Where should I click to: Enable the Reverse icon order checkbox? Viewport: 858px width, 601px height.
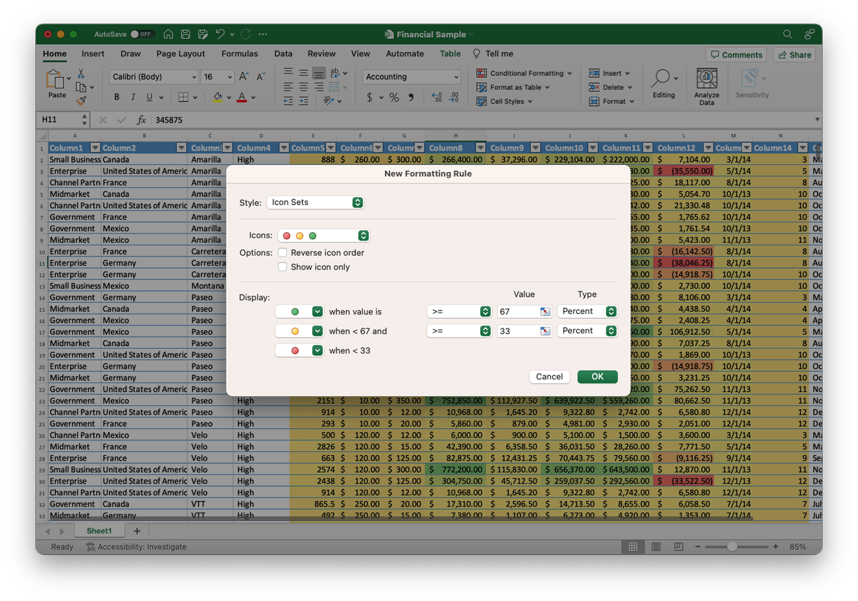click(282, 252)
